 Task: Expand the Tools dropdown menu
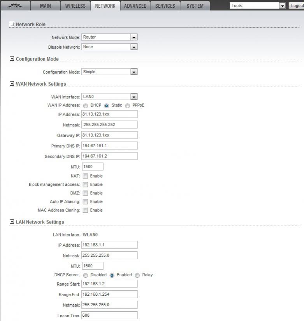[282, 6]
